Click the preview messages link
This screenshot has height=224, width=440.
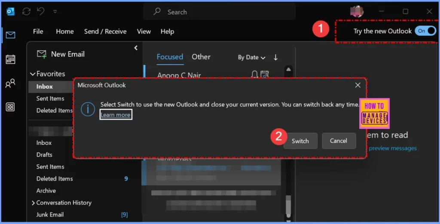(x=393, y=148)
